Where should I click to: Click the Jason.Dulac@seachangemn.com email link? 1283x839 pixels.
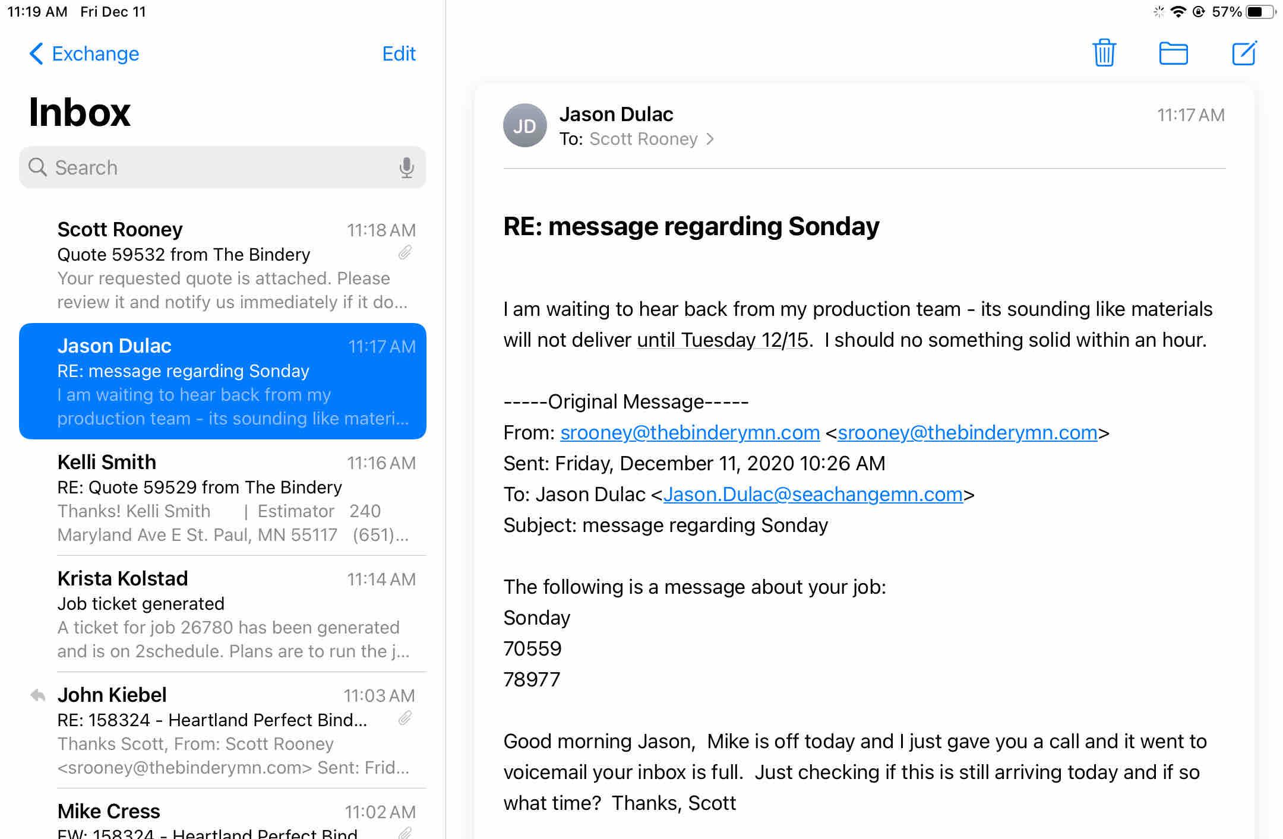point(813,494)
